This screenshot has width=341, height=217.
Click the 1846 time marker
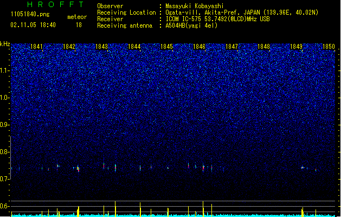pos(199,47)
